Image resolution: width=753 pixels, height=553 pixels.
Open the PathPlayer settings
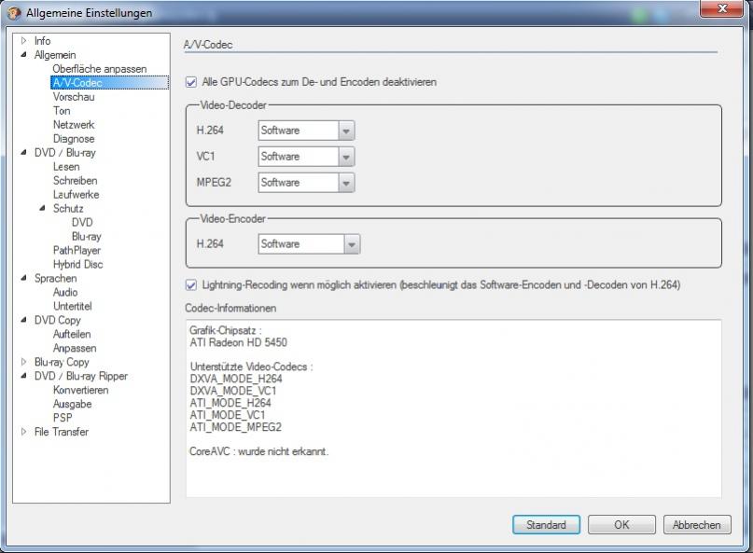[x=77, y=250]
